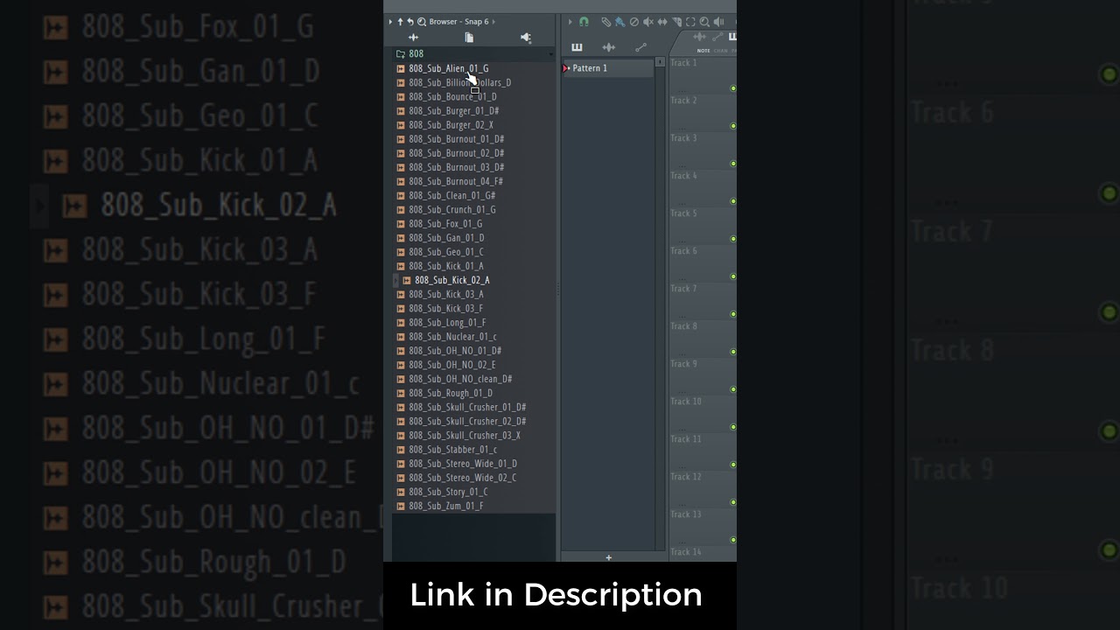Show audio clips in picker panel
Screen dimensions: 1120x630
tap(609, 47)
